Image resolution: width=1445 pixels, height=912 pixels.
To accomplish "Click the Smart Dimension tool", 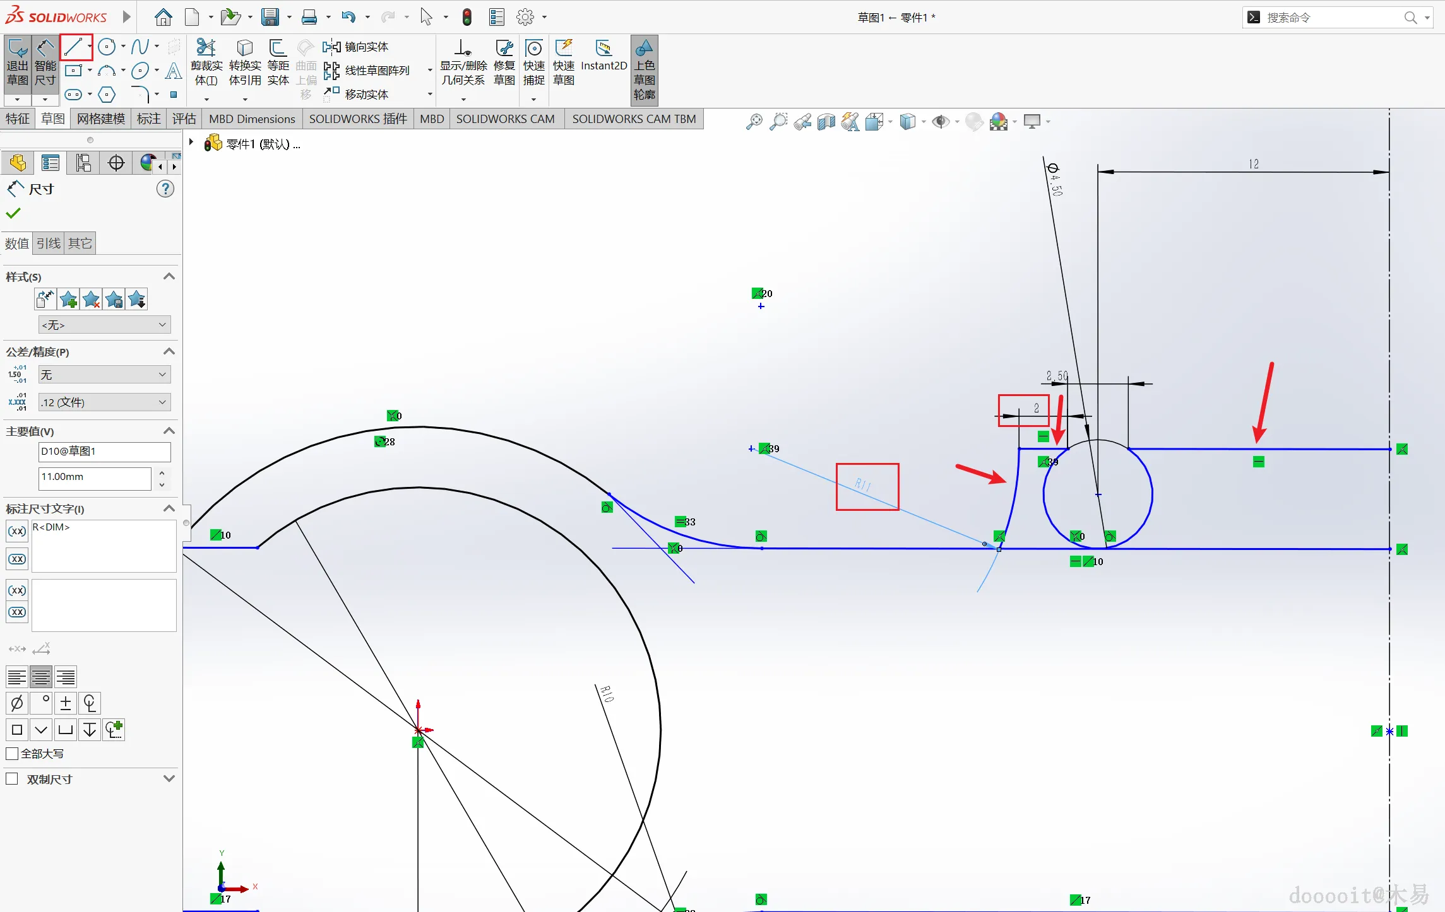I will tap(45, 63).
